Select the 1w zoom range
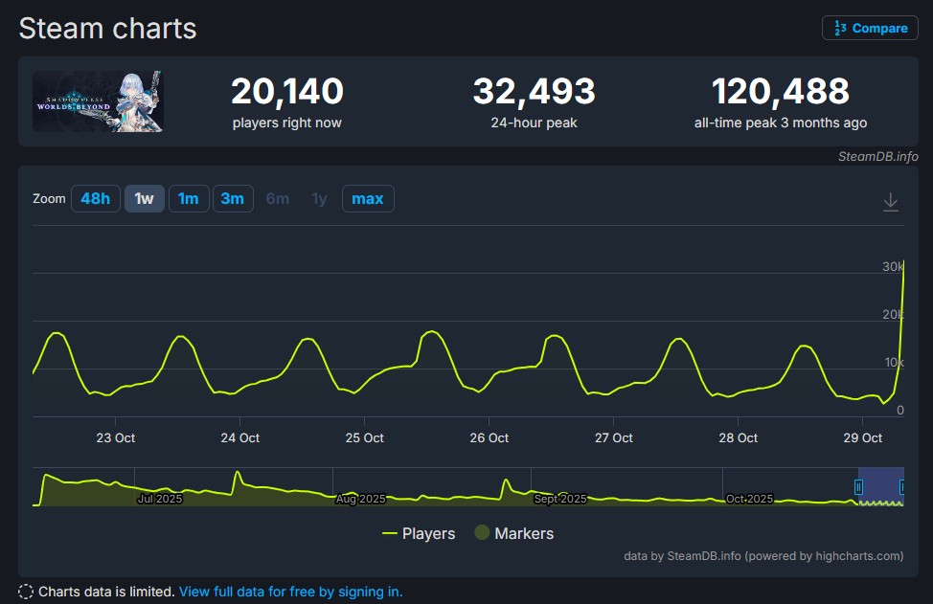Viewport: 933px width, 604px height. pos(144,198)
